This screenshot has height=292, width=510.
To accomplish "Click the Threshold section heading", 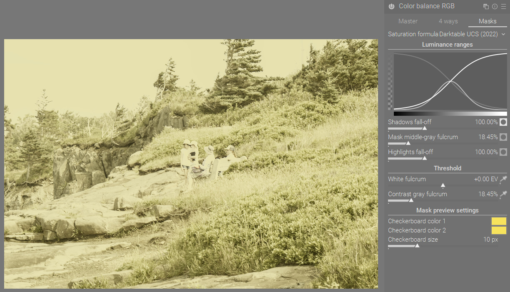I will pos(448,168).
